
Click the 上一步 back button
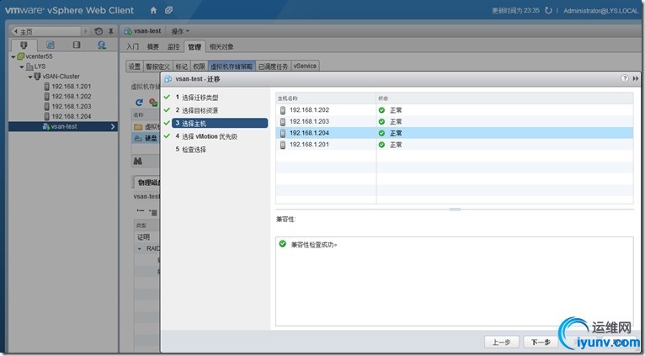502,342
